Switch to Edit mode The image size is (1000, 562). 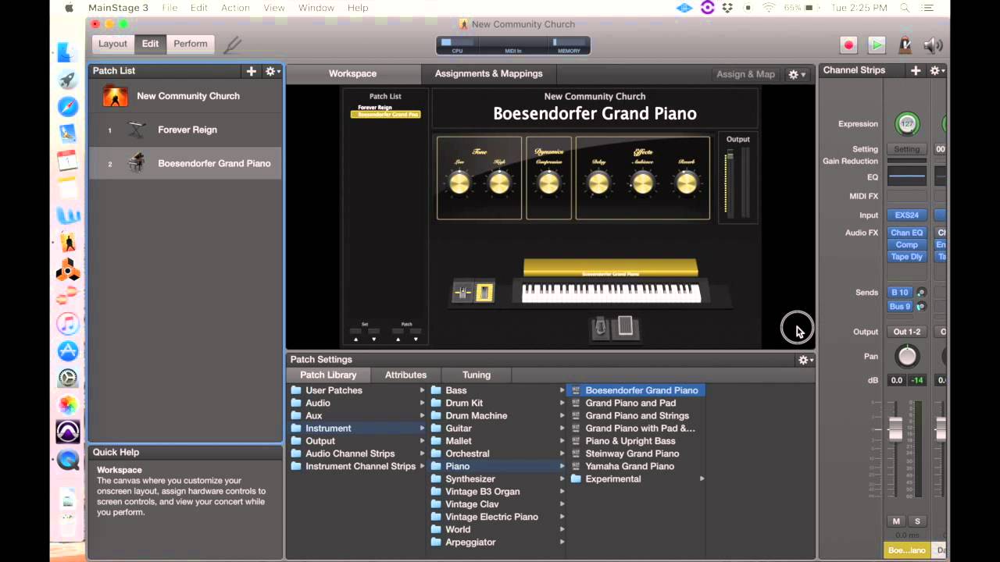pos(150,44)
